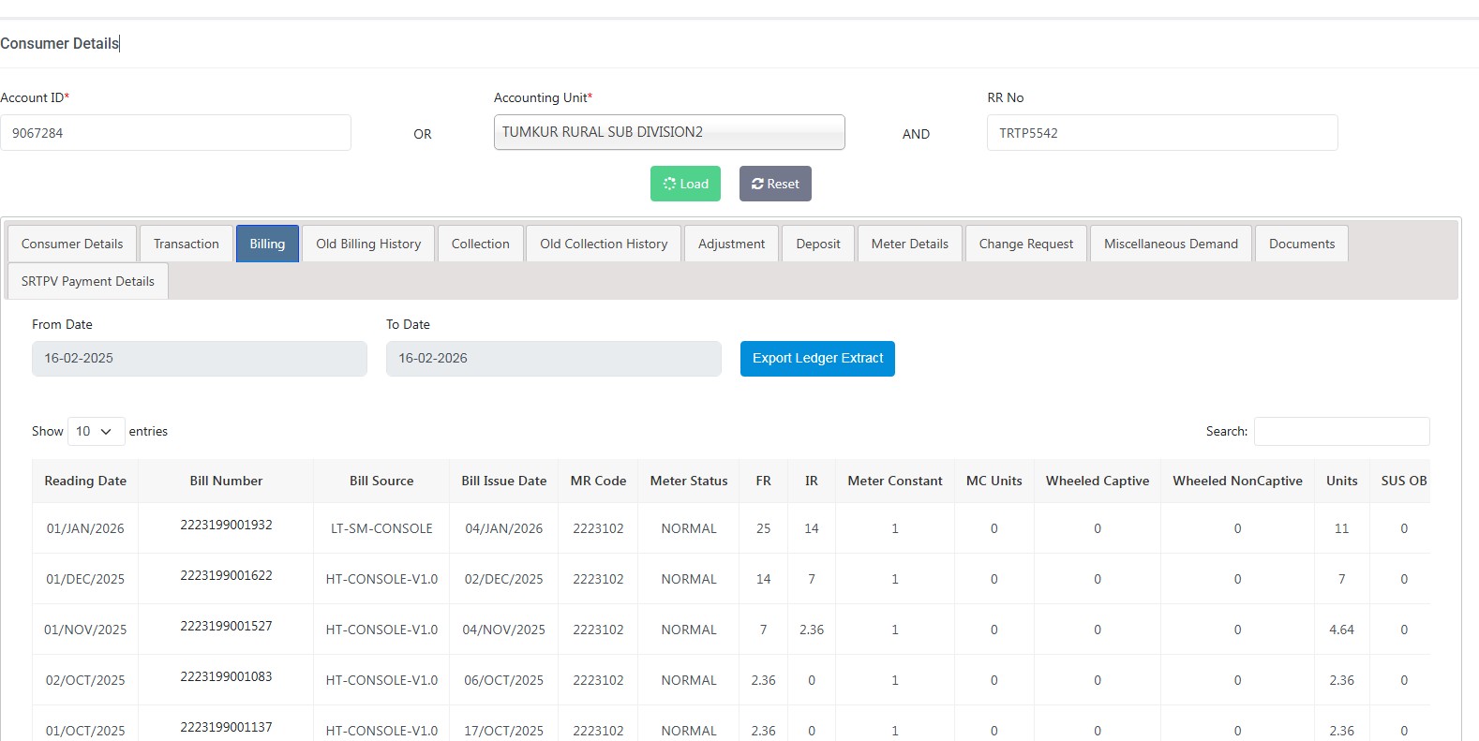Click the table Search box
1479x741 pixels.
pos(1341,431)
